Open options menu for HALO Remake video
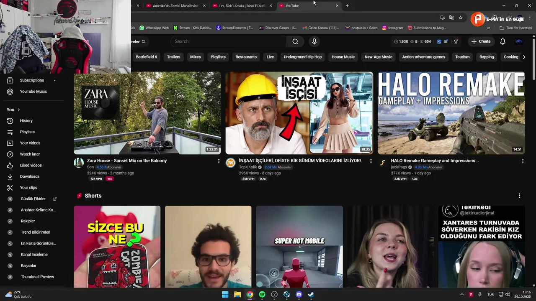This screenshot has width=536, height=301. coord(523,161)
